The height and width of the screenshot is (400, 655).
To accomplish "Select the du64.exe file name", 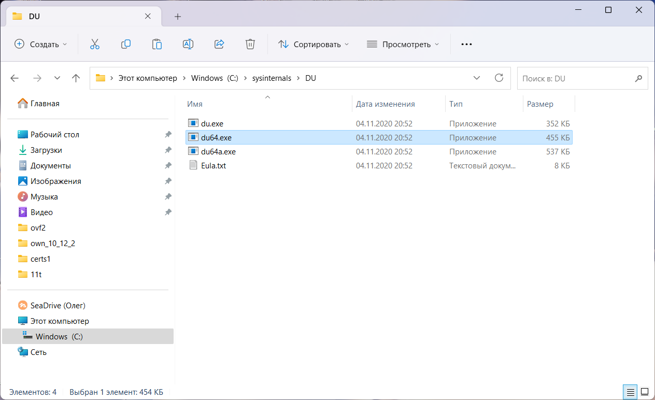I will [216, 138].
